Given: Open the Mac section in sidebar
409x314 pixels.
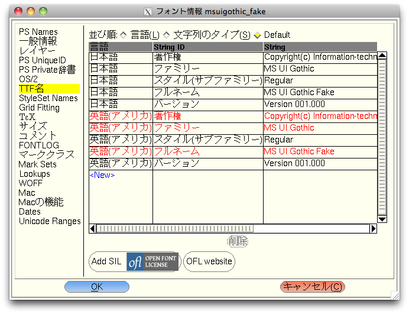Looking at the screenshot, I should pos(27,193).
